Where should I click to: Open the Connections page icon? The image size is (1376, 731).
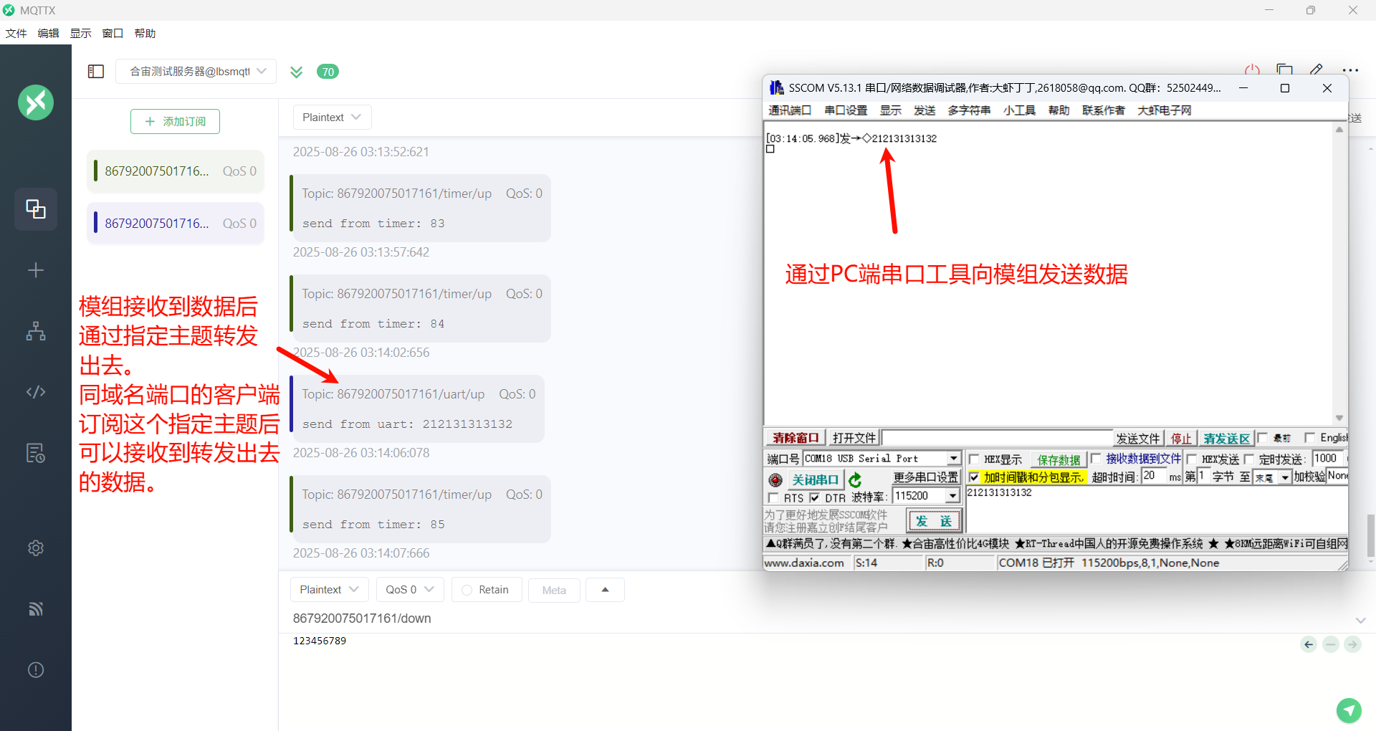(x=36, y=209)
